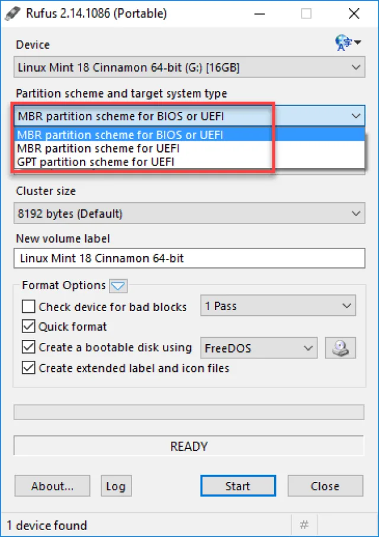The width and height of the screenshot is (379, 537).
Task: Click the About... button
Action: point(52,486)
